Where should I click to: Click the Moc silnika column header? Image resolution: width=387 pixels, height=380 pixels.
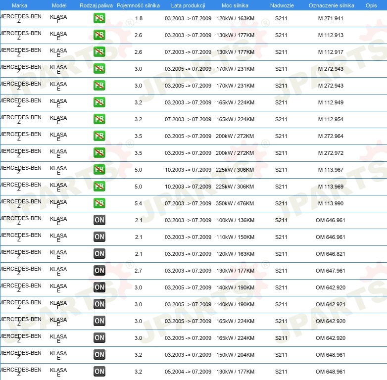coord(235,5)
